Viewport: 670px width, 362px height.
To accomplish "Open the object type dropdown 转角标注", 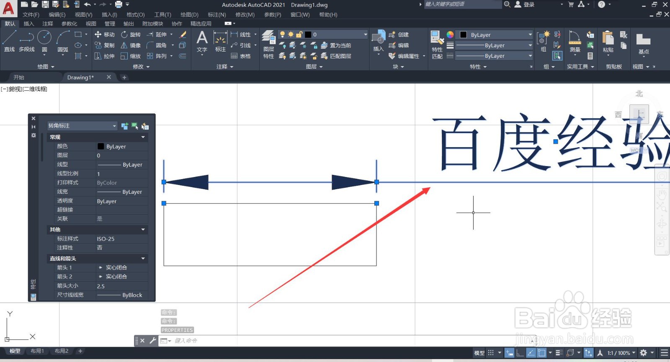I will [82, 126].
